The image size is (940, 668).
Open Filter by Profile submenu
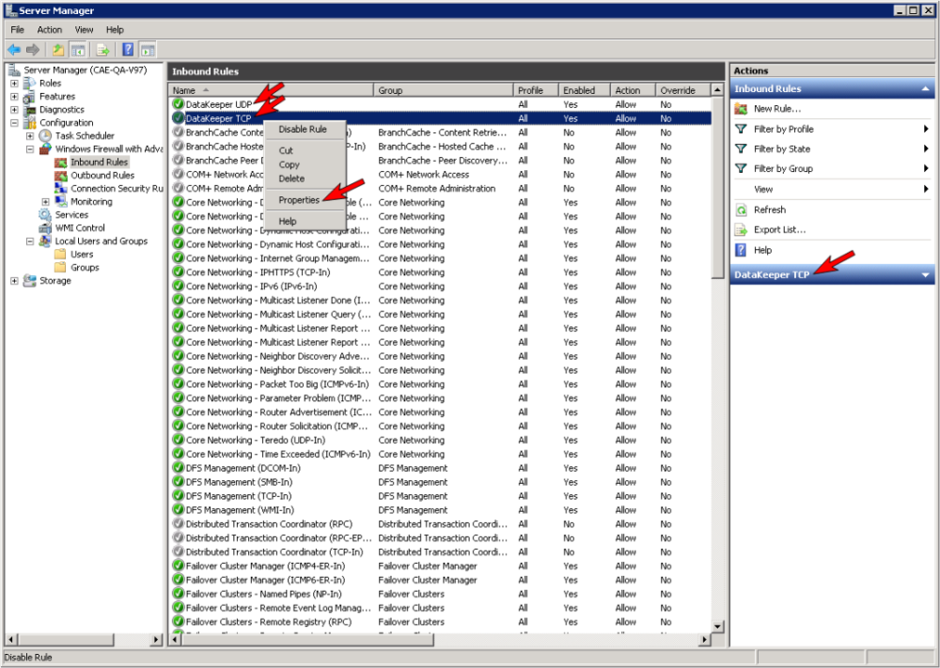832,129
